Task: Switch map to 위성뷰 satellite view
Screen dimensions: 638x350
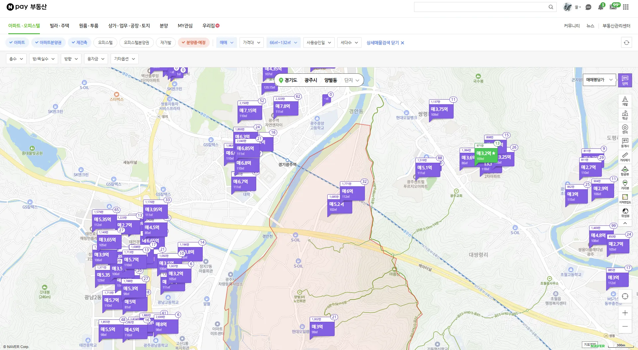Action: pos(625,213)
